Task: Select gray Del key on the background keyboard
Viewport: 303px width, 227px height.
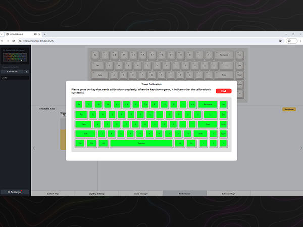Action: (239, 65)
